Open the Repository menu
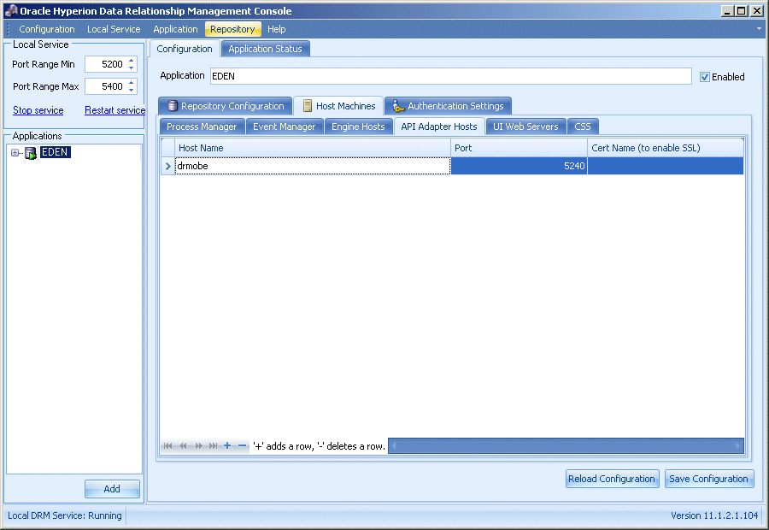This screenshot has height=530, width=769. click(233, 29)
